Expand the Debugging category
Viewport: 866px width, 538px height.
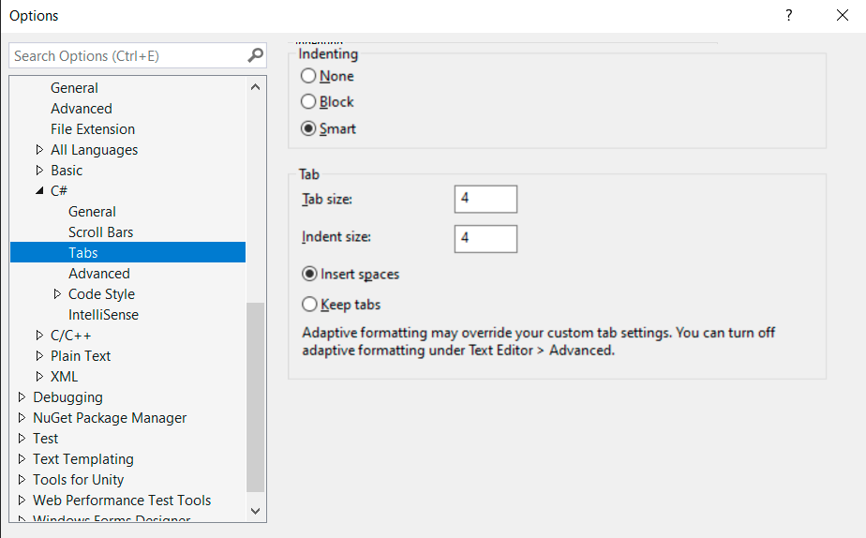point(22,397)
